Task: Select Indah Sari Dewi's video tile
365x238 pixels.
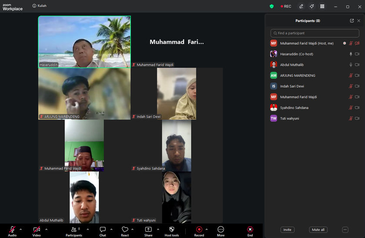Action: [x=177, y=94]
